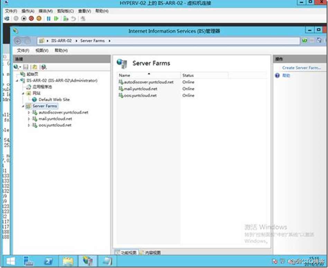Click the save icon in Connections toolbar
The image size is (328, 268).
pos(26,67)
